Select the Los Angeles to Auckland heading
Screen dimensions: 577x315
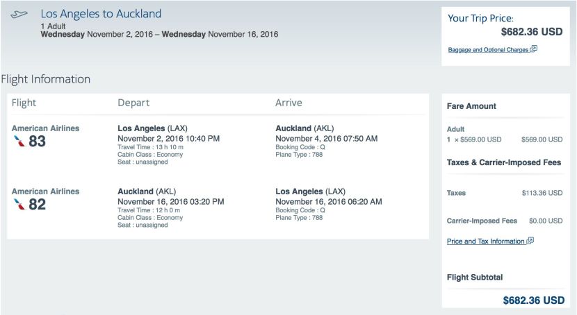point(101,14)
